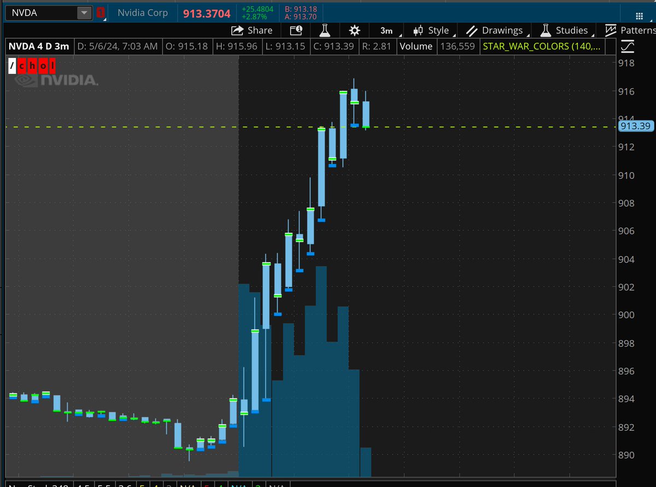
Task: Click the range value R: 2.81
Action: (377, 46)
